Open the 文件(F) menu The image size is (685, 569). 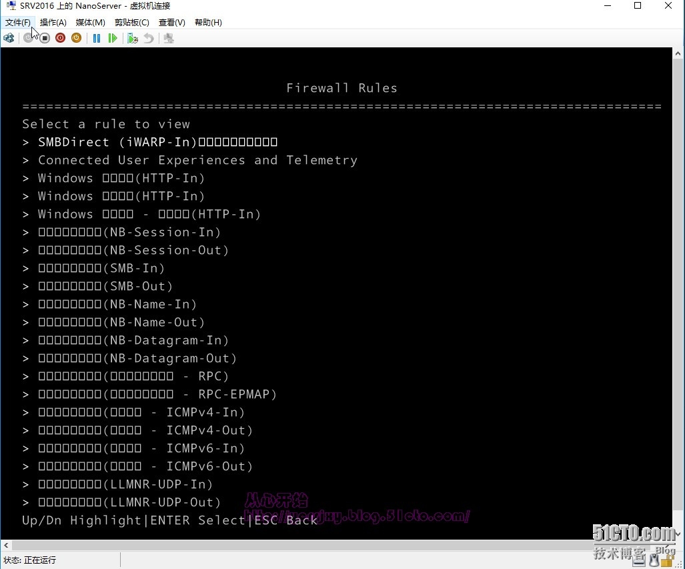(17, 22)
